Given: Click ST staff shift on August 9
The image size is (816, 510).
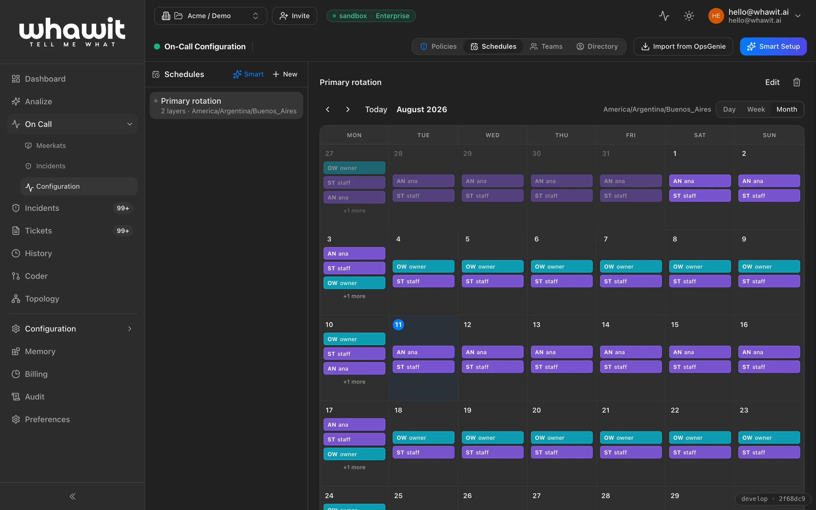Looking at the screenshot, I should click(769, 281).
